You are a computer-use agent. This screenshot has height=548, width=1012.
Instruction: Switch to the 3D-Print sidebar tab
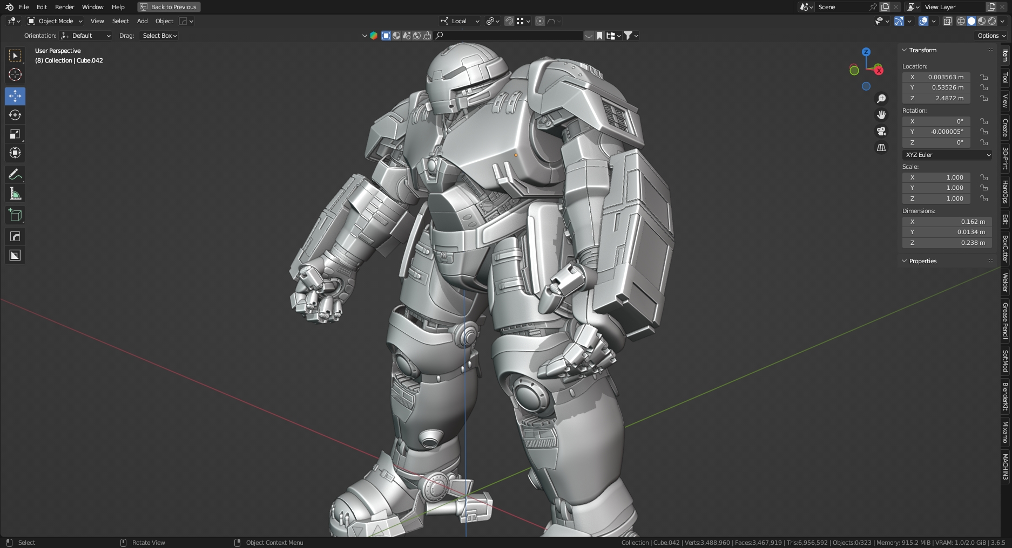[1005, 158]
